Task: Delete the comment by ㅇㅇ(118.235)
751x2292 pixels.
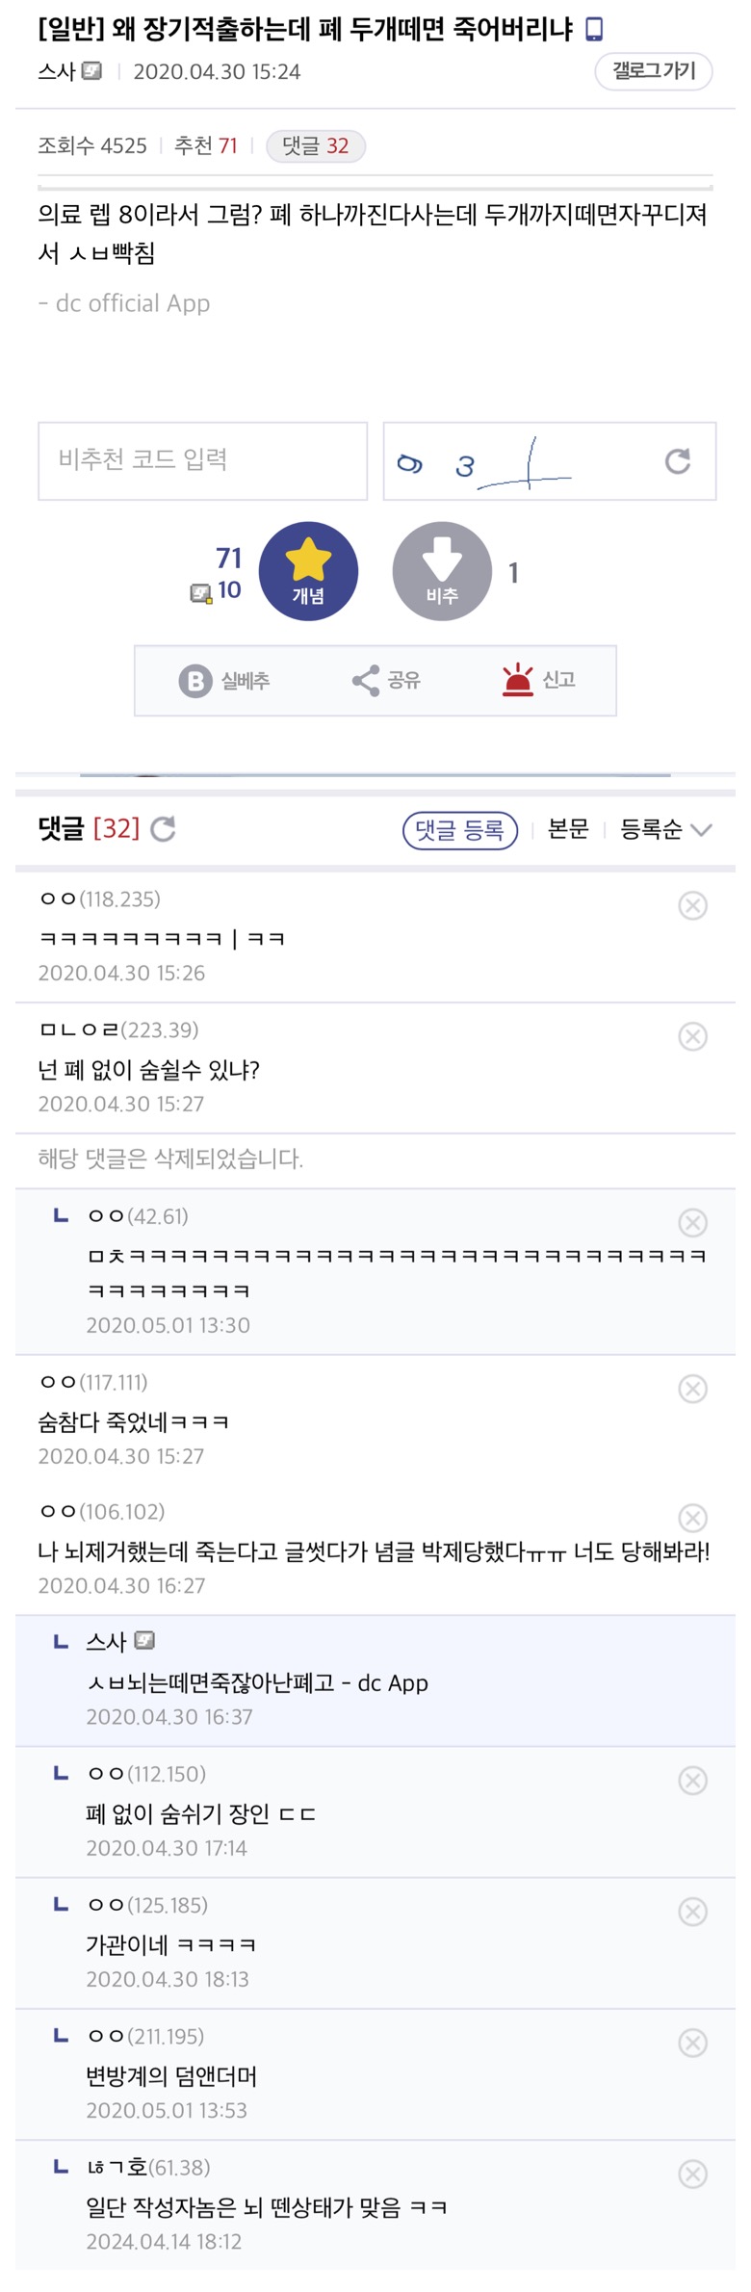Action: [692, 905]
